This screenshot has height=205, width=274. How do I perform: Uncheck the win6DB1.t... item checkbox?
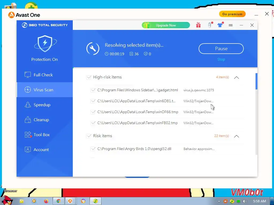pos(93,101)
